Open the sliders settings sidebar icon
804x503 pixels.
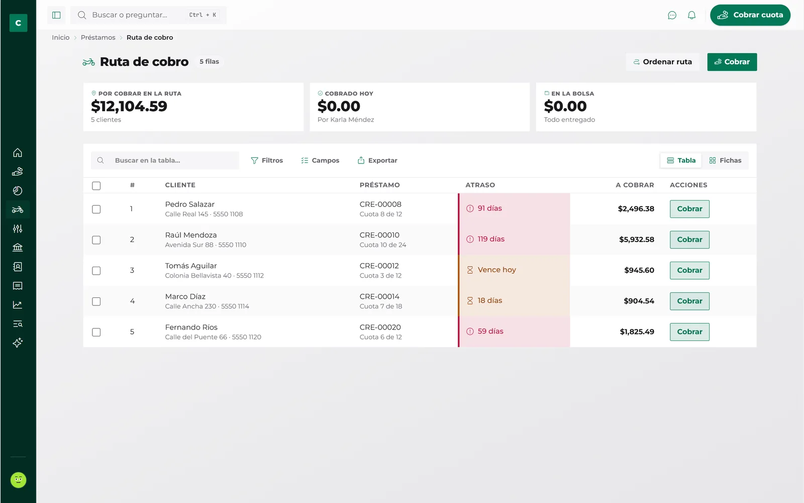(x=18, y=229)
